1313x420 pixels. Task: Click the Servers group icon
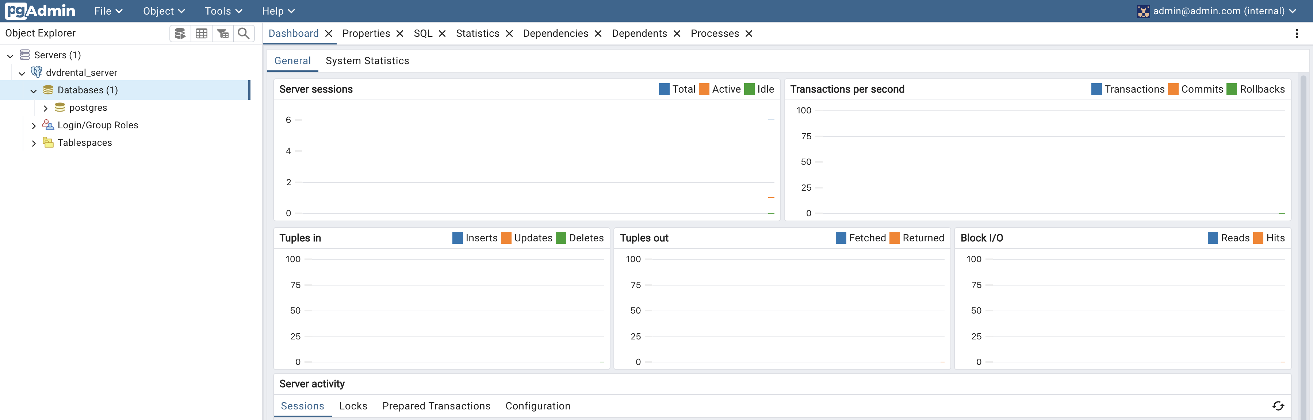pyautogui.click(x=24, y=54)
